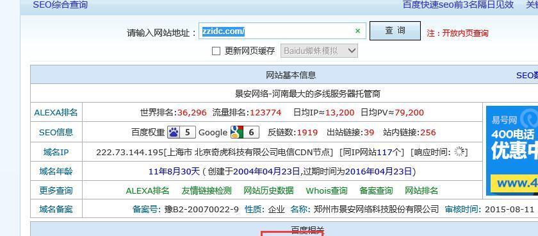Click daily IP value 13,200

339,112
